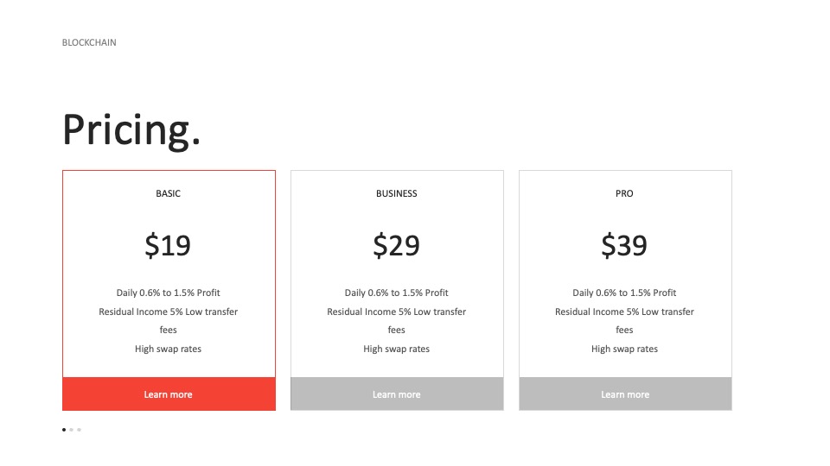Click the BLOCKCHAIN header label
Image resolution: width=830 pixels, height=466 pixels.
pos(89,42)
